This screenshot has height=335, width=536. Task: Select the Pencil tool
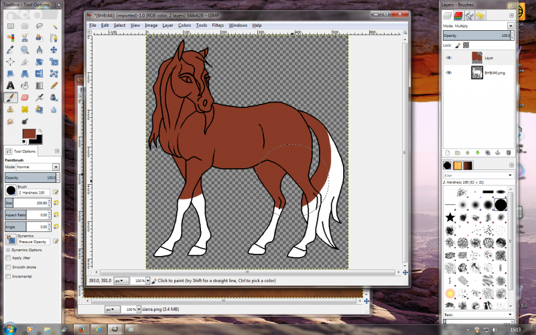tap(54, 86)
